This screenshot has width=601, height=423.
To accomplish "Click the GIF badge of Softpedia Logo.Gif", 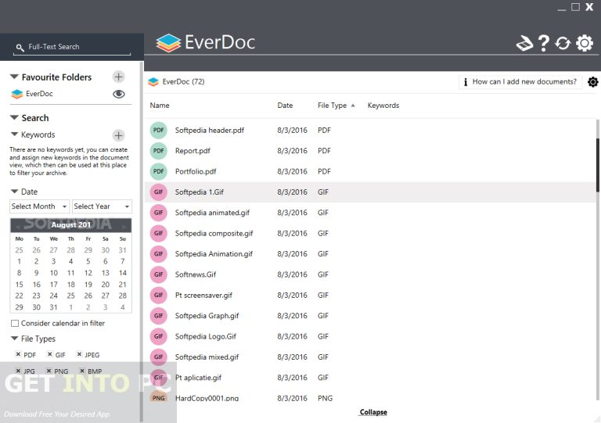I will click(158, 336).
